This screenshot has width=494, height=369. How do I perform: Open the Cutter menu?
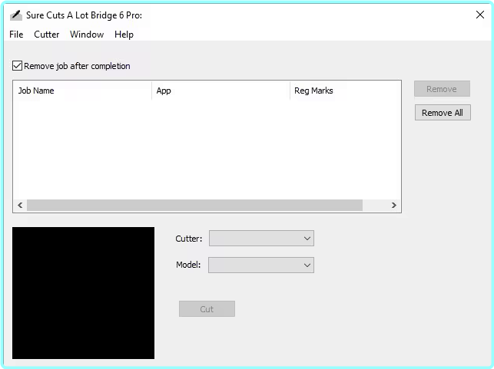(x=47, y=35)
